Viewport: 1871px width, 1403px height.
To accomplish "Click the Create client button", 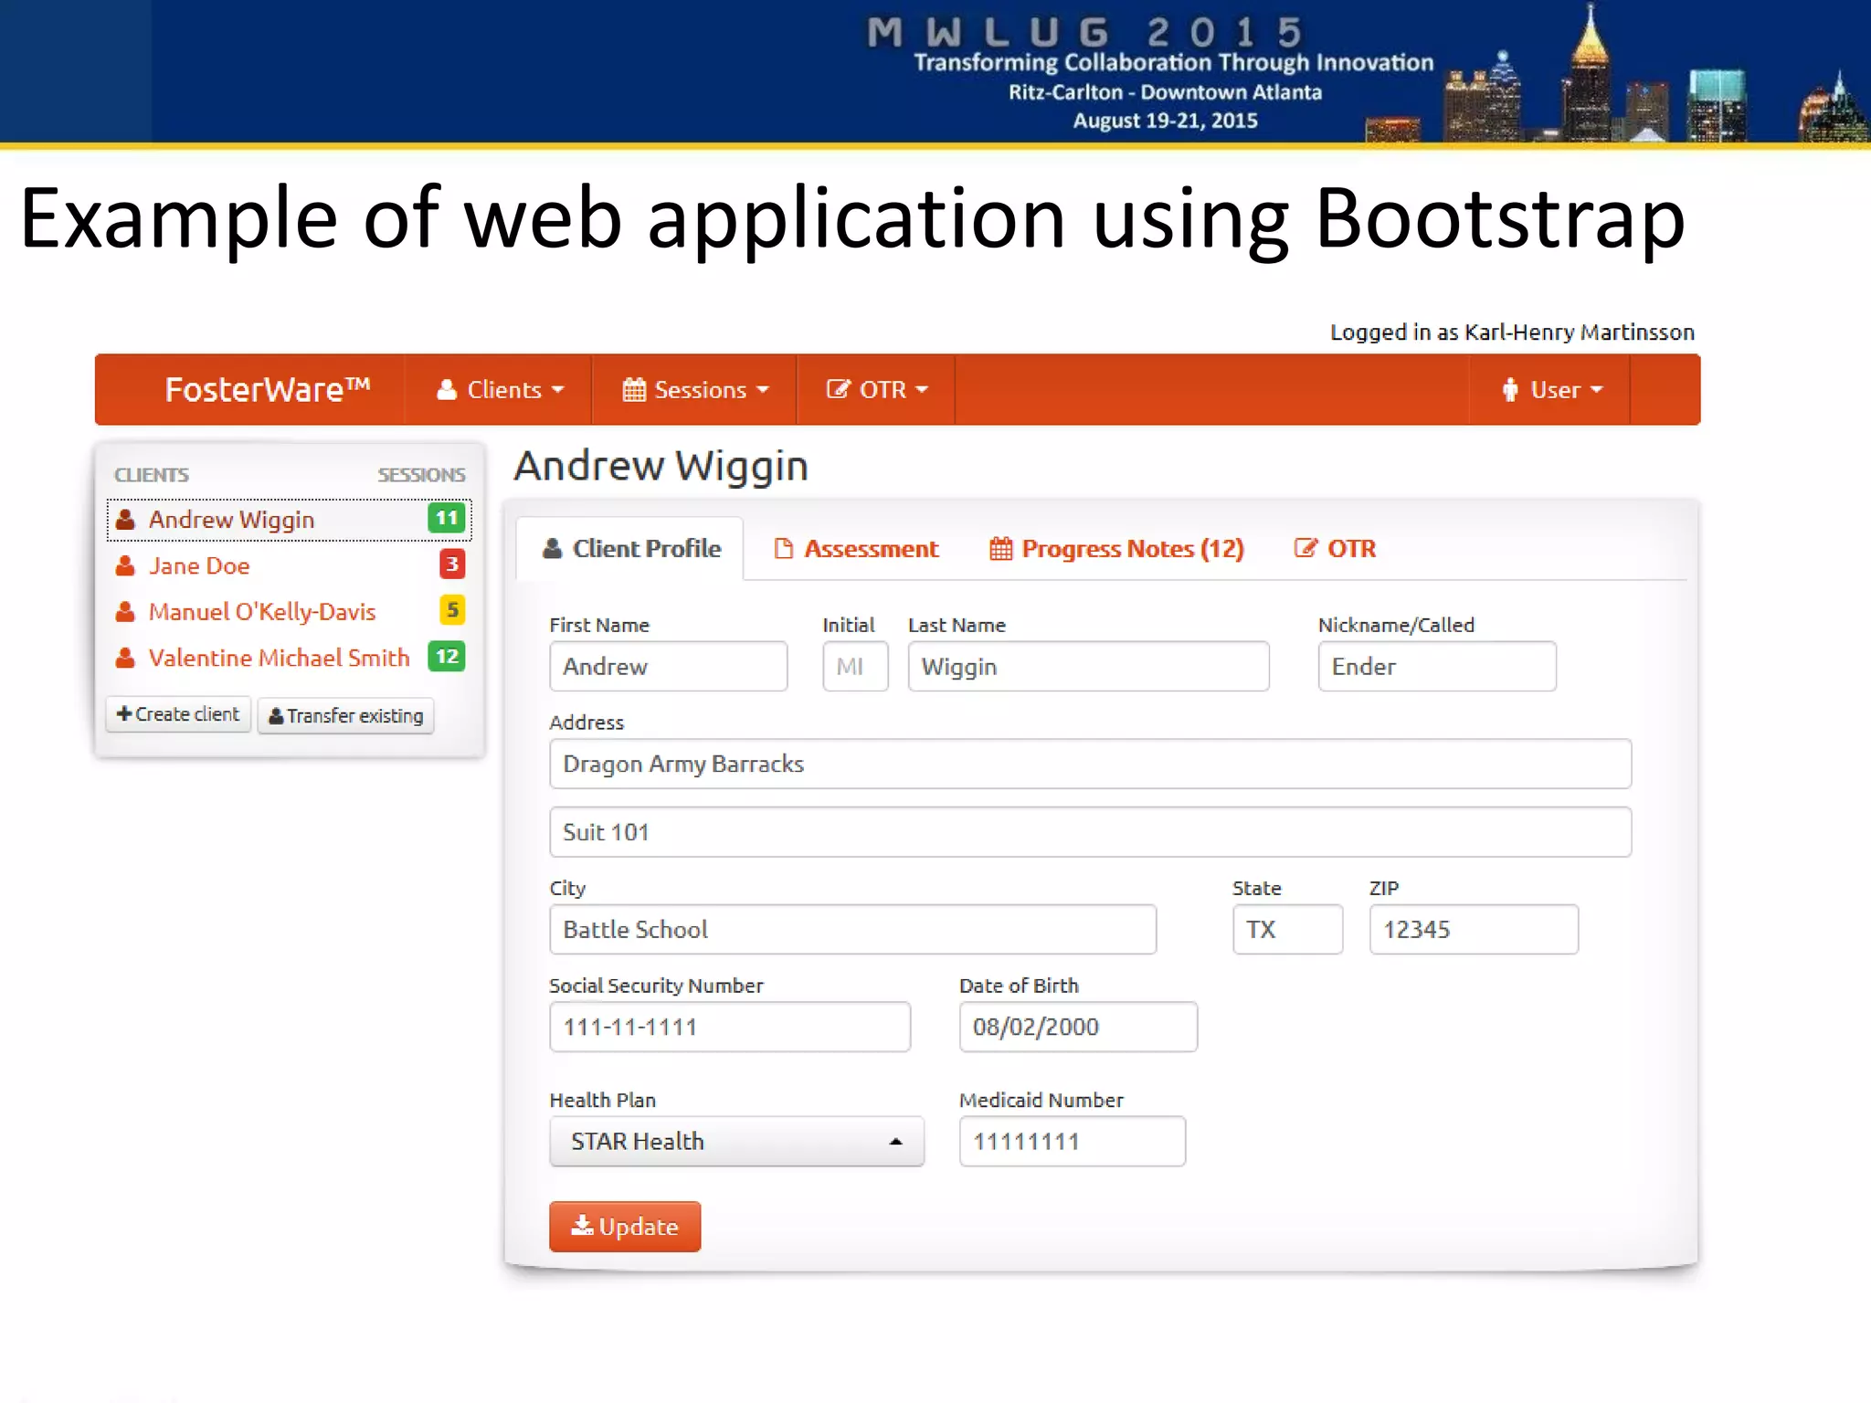I will point(178,714).
